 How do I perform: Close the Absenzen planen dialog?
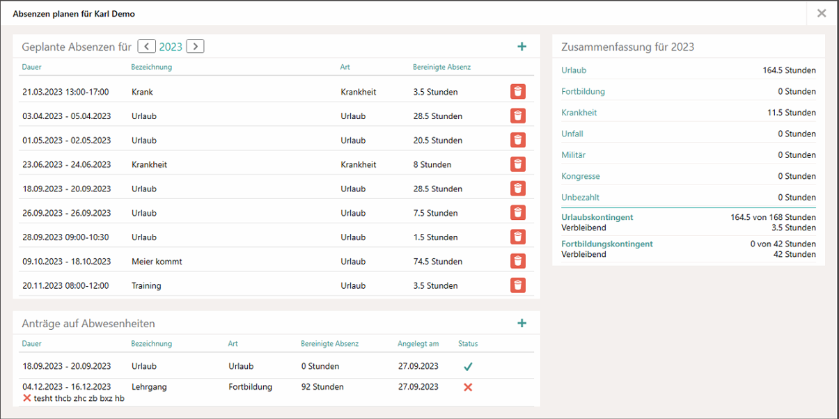822,13
